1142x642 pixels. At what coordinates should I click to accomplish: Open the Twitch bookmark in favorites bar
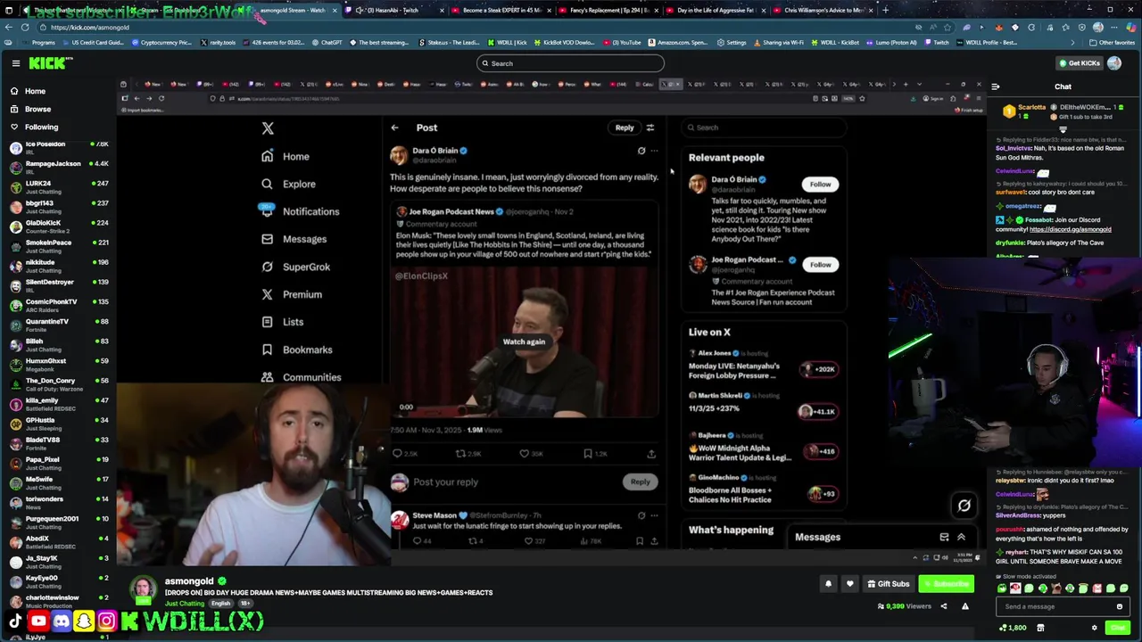[x=936, y=42]
